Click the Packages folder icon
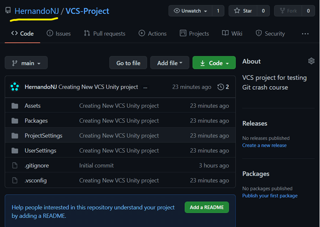This screenshot has width=320, height=227. coord(15,121)
